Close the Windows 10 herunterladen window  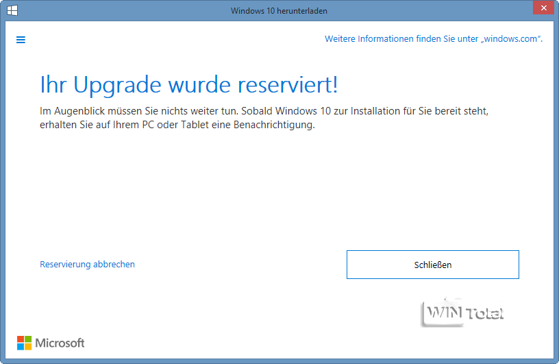click(x=544, y=8)
